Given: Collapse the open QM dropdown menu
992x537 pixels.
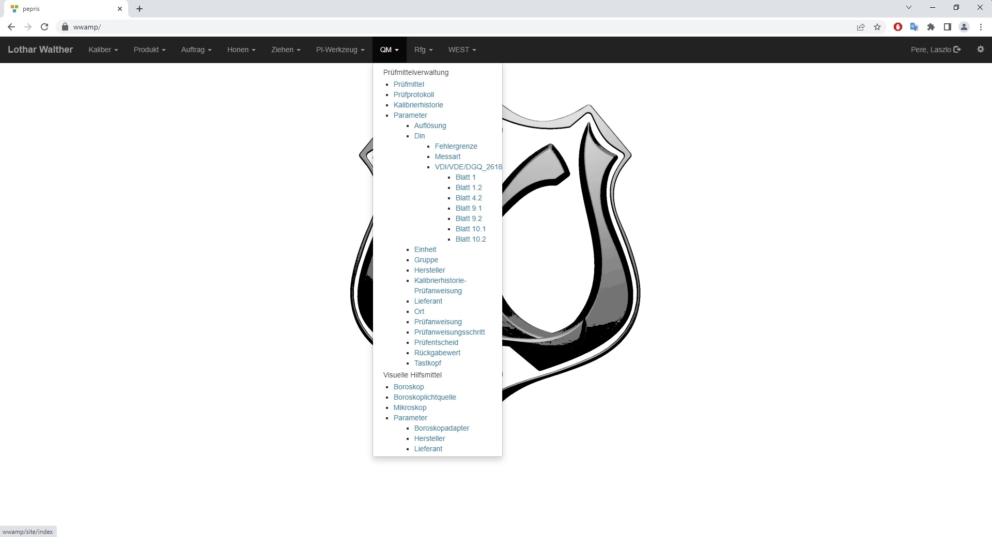Looking at the screenshot, I should click(x=390, y=50).
